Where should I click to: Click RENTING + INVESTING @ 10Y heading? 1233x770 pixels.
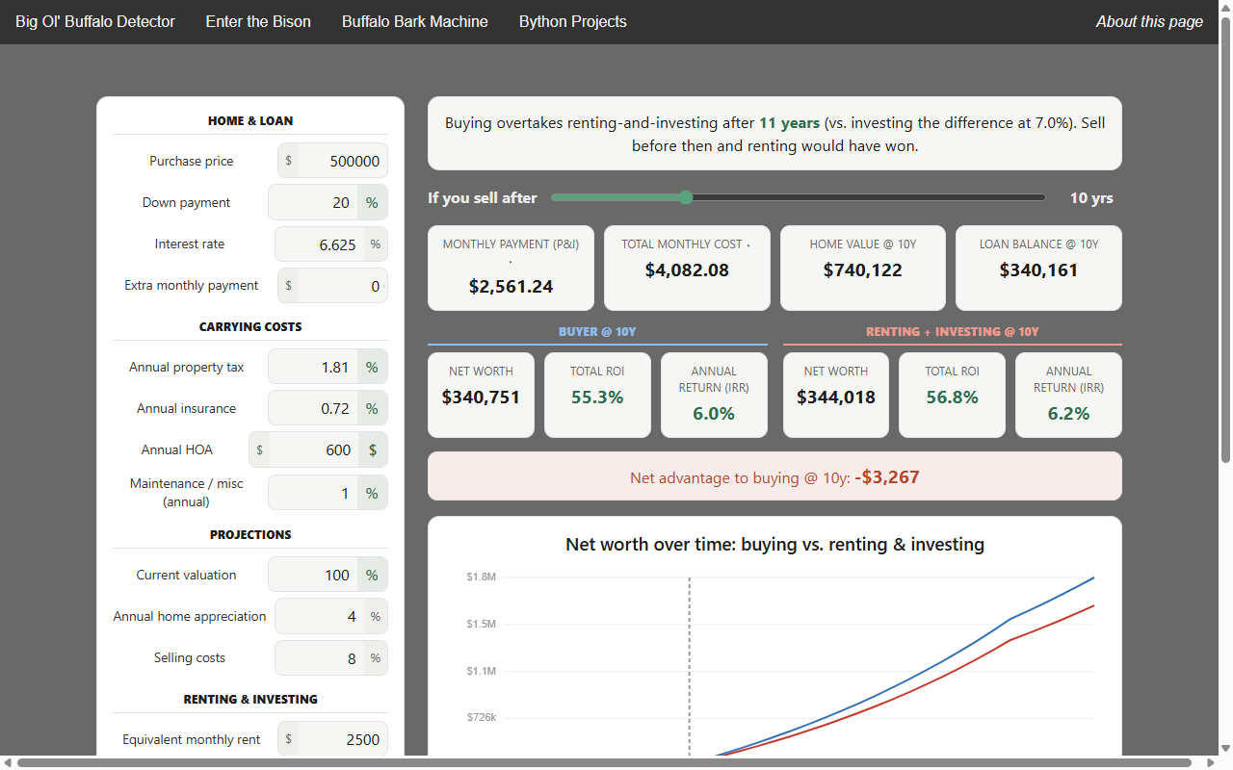click(x=953, y=331)
